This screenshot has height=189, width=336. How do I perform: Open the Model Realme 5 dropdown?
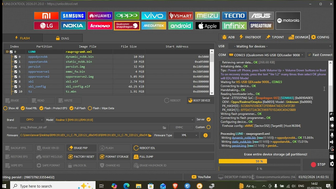coord(124,120)
